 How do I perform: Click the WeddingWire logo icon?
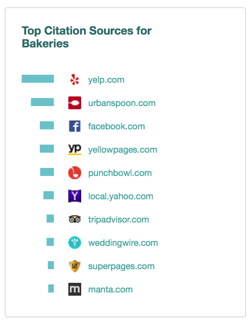75,243
